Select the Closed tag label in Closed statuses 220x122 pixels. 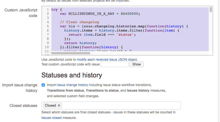tap(50, 105)
